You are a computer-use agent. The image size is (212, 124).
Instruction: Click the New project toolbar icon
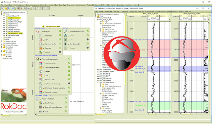click(x=2, y=8)
